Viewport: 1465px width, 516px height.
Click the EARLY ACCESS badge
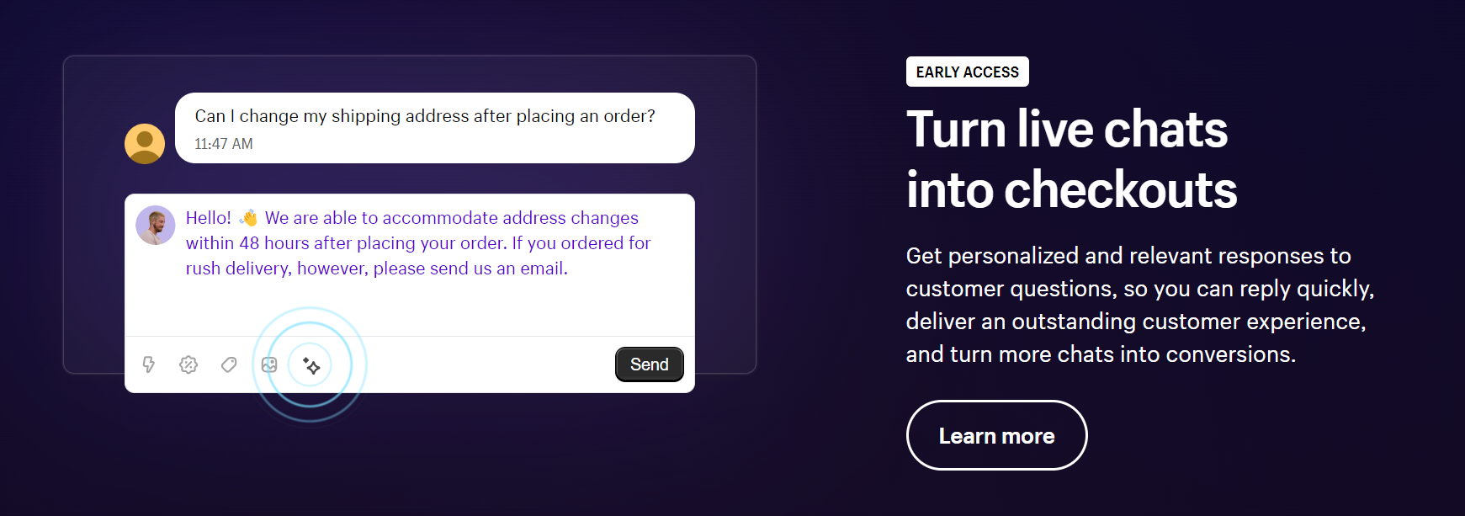coord(967,72)
